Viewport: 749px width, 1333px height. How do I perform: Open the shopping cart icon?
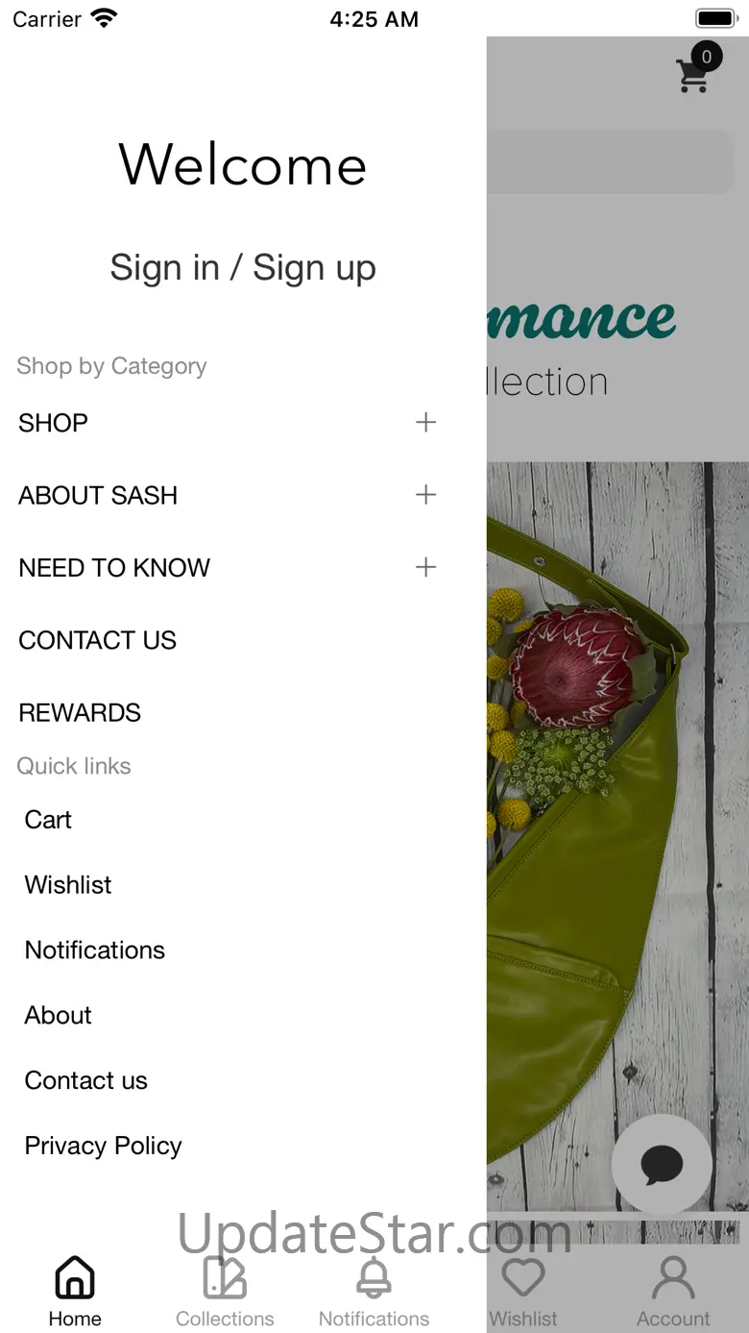click(x=693, y=76)
